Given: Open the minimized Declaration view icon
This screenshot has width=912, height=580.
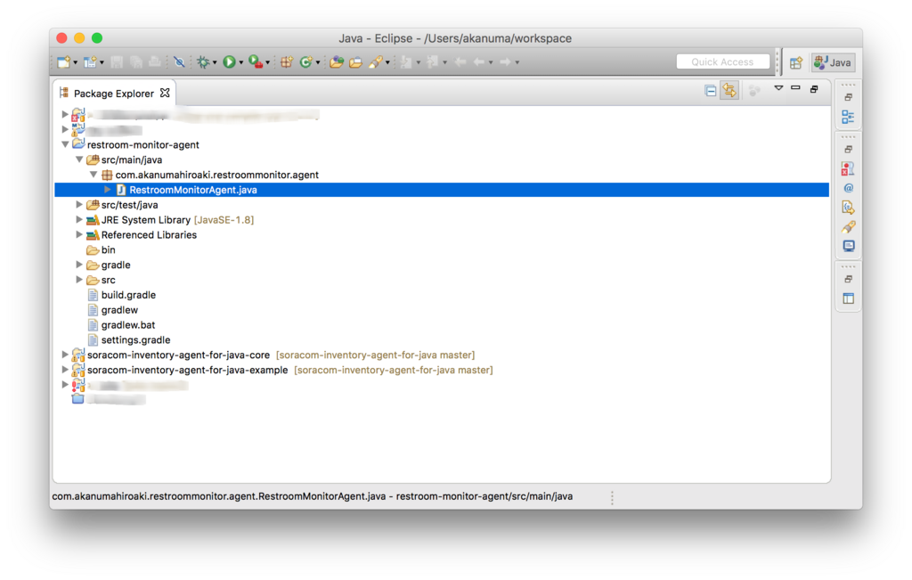Looking at the screenshot, I should tap(848, 208).
